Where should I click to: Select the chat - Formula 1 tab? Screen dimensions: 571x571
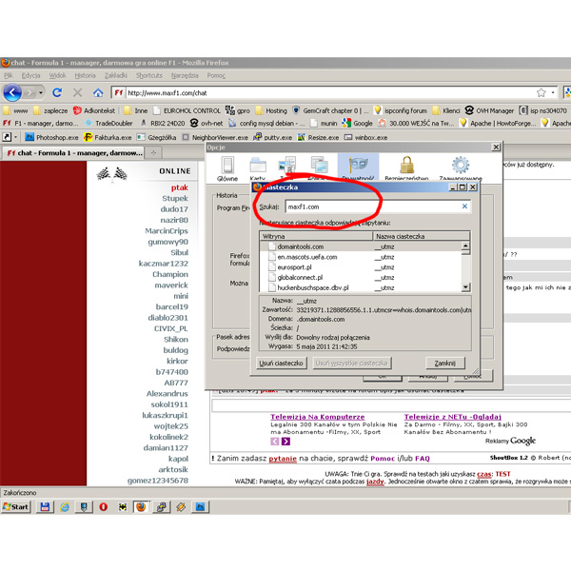click(73, 153)
